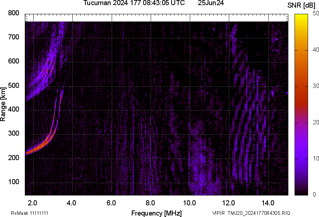
Task: Click the '500' range tick label
Action: pos(14,85)
